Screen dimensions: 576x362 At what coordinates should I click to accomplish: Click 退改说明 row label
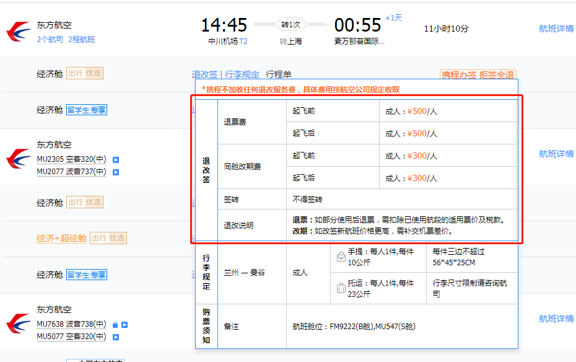239,226
